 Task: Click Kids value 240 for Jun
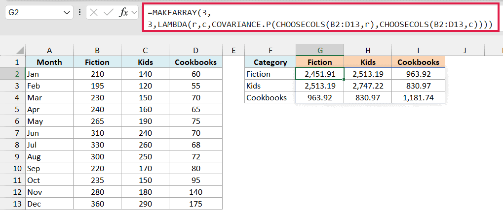coord(145,133)
